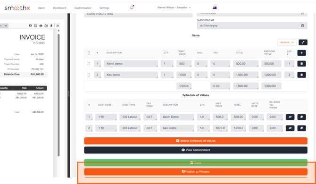Print the invoice PDF
This screenshot has width=316, height=184.
pyautogui.click(x=41, y=26)
